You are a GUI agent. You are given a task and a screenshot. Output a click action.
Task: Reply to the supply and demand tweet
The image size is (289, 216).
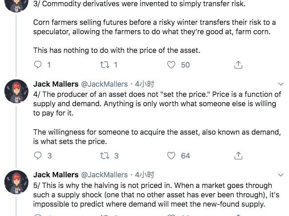pyautogui.click(x=38, y=156)
